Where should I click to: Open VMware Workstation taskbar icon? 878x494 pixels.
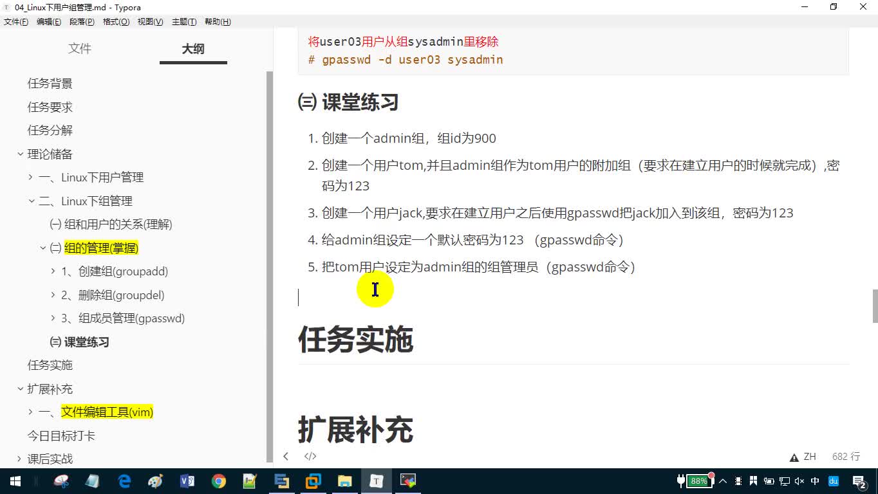[313, 481]
